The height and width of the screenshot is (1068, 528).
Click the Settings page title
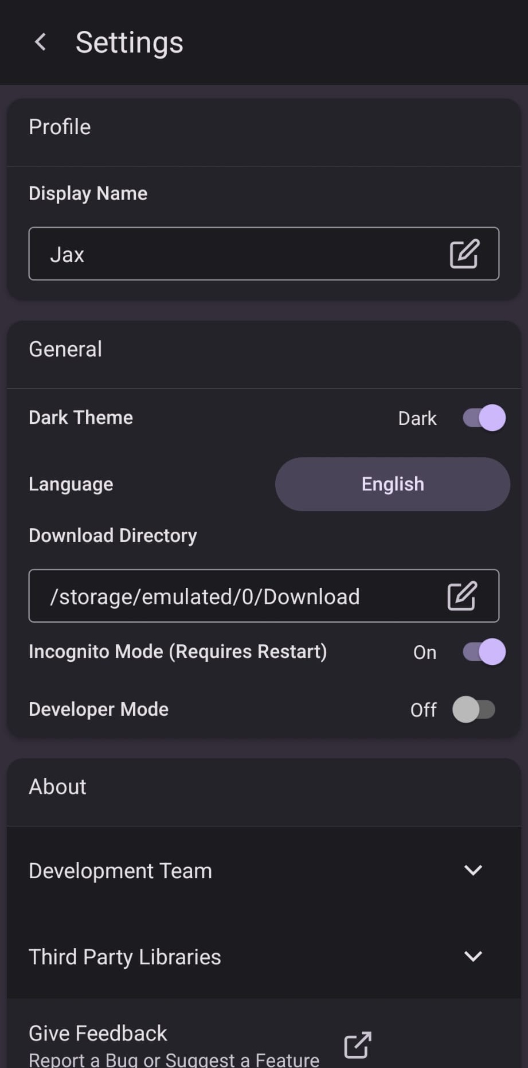pos(130,42)
